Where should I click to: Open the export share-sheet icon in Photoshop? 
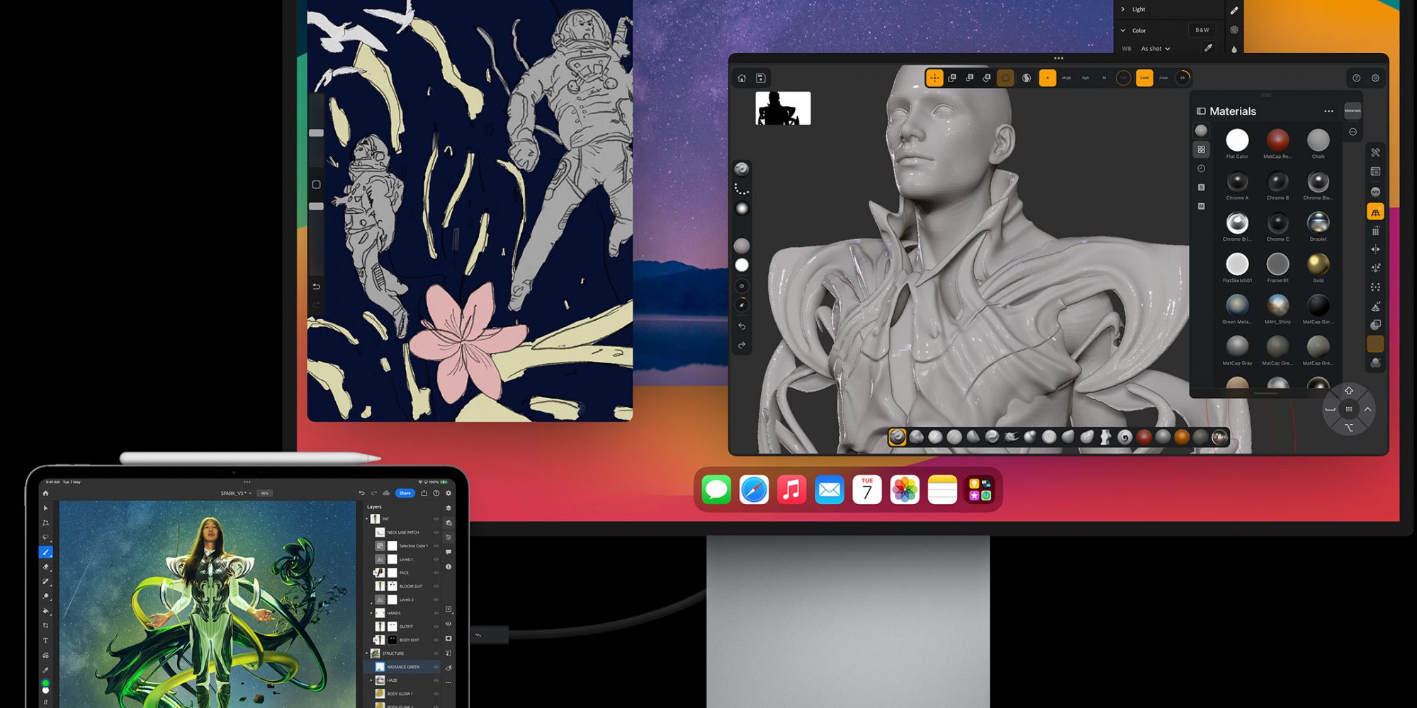click(x=424, y=493)
